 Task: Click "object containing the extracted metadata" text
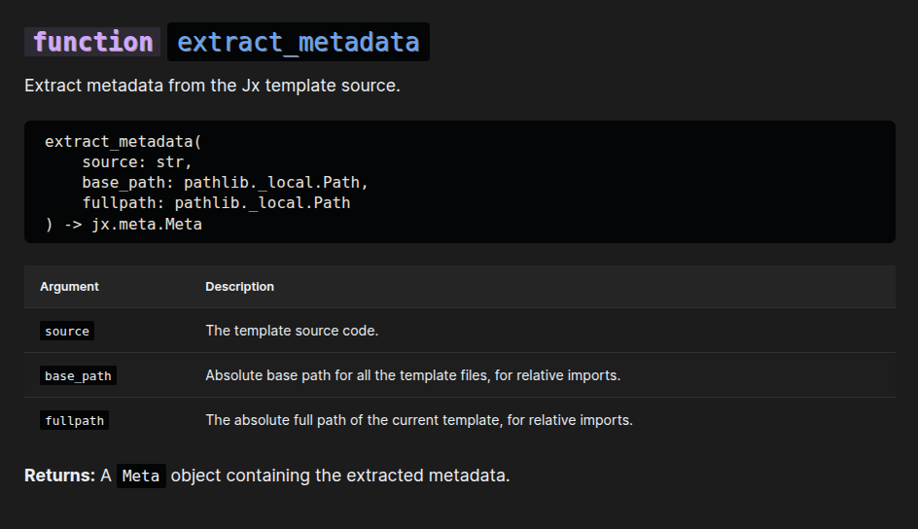pyautogui.click(x=340, y=476)
